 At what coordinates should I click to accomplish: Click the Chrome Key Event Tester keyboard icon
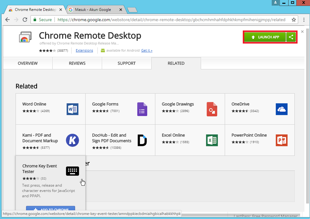pos(72,171)
